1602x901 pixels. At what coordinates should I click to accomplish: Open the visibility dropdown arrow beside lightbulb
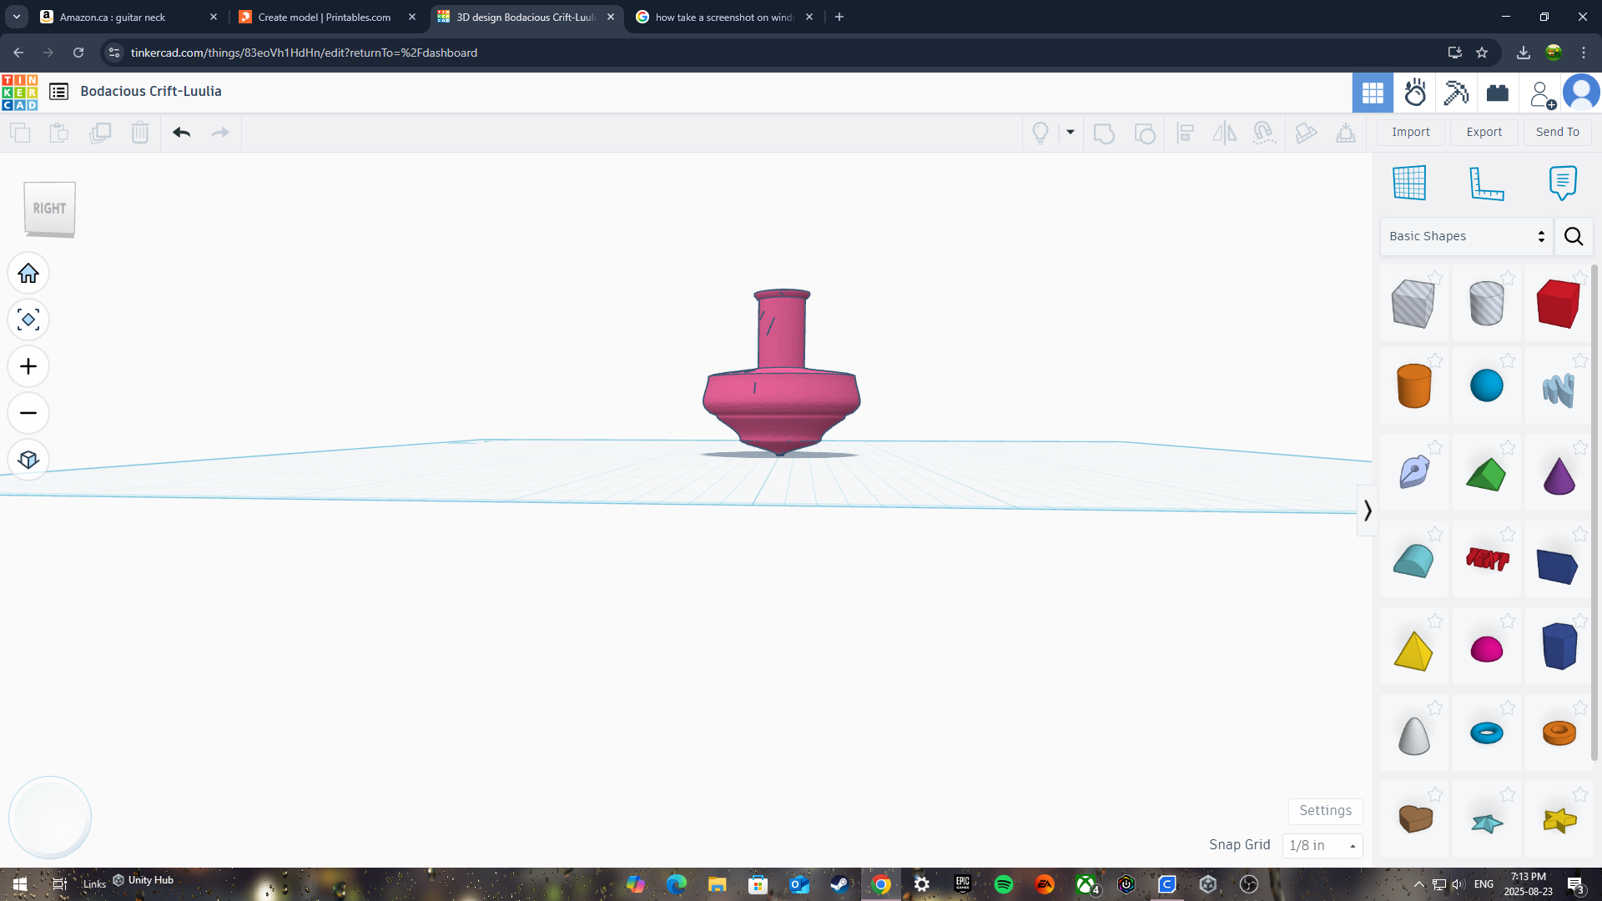pos(1070,132)
